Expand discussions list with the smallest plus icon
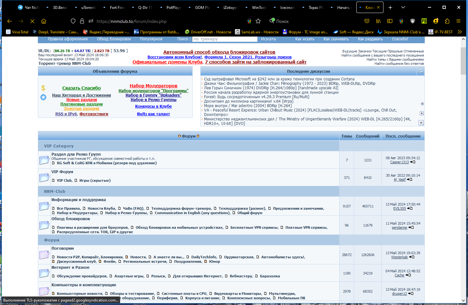 tap(422, 104)
